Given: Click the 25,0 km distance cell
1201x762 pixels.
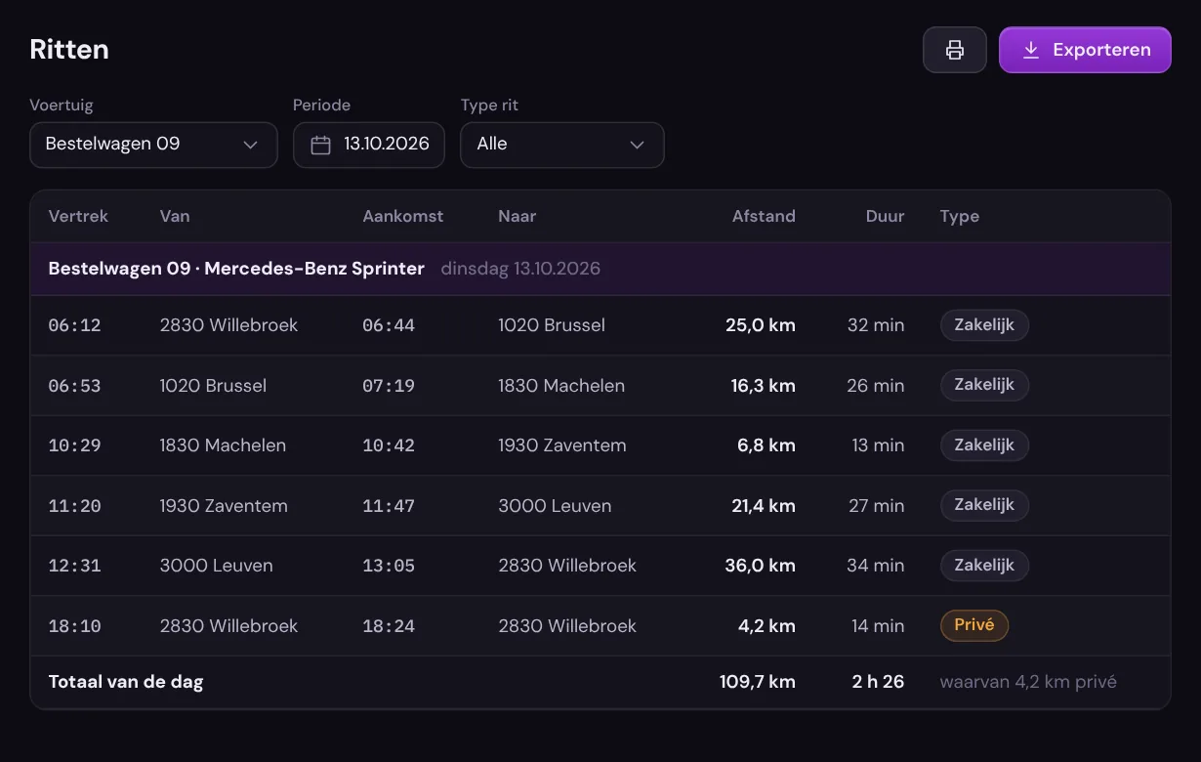Looking at the screenshot, I should pos(761,325).
